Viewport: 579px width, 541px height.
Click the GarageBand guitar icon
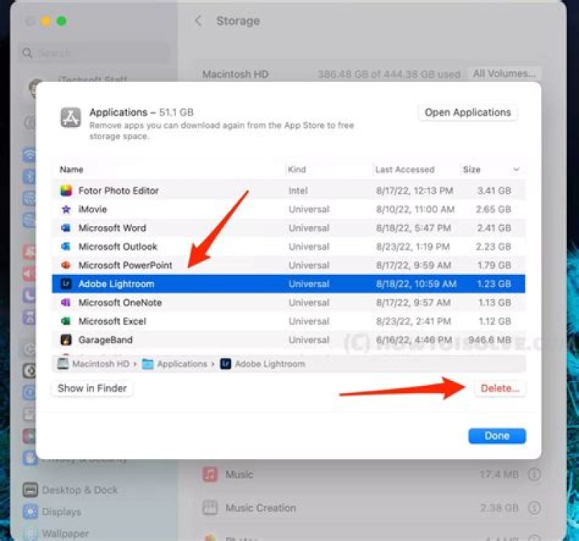click(66, 339)
